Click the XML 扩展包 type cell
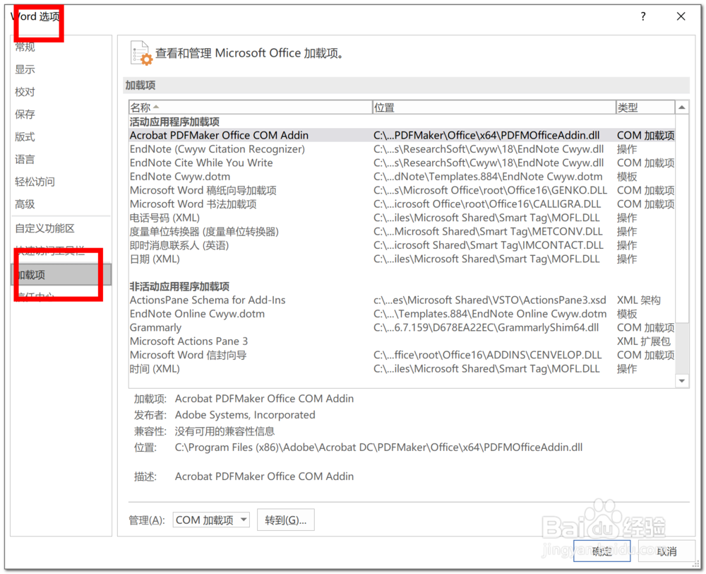Viewport: 706px width, 574px height. click(643, 341)
